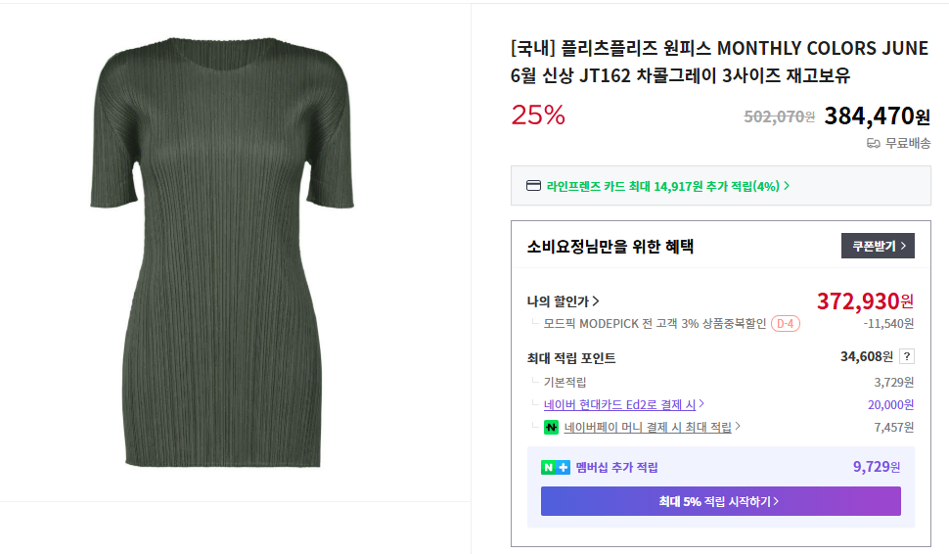
Task: Click the credit card icon in Line Friends banner
Action: [x=533, y=185]
